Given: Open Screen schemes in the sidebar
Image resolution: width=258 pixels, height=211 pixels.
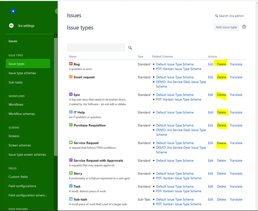Looking at the screenshot, I should 20,145.
